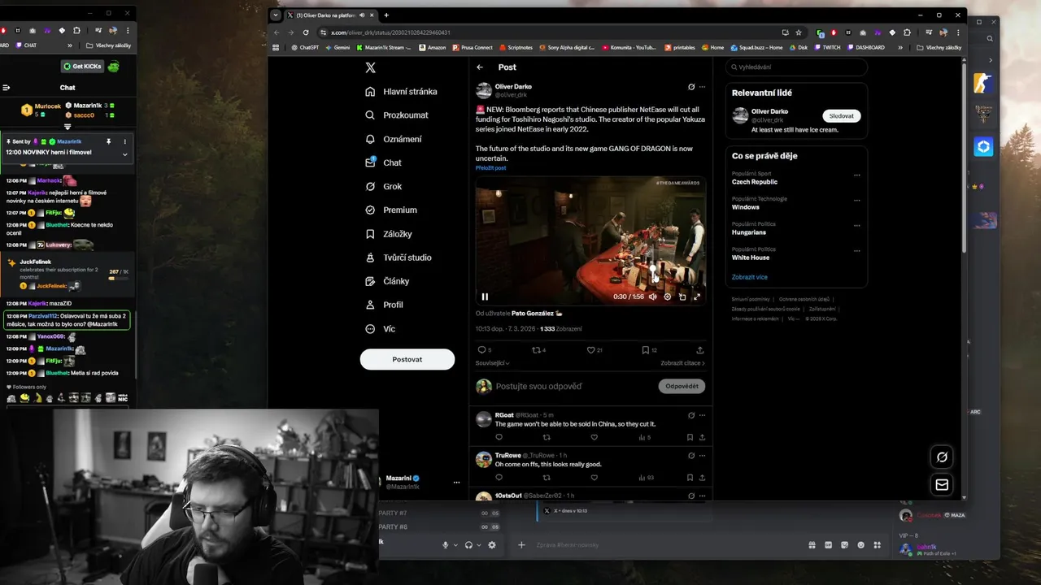Open the floating messages envelope button
The height and width of the screenshot is (585, 1041).
click(x=942, y=485)
